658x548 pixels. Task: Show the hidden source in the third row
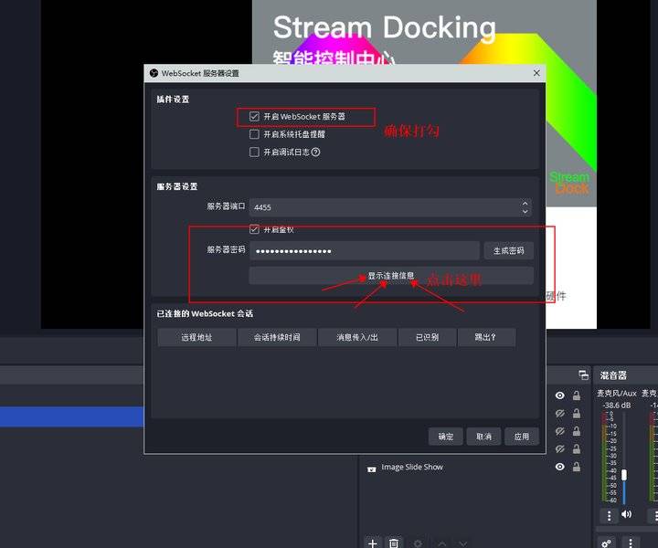click(560, 431)
